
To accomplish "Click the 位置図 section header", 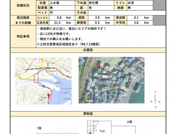I will point(88,50).
